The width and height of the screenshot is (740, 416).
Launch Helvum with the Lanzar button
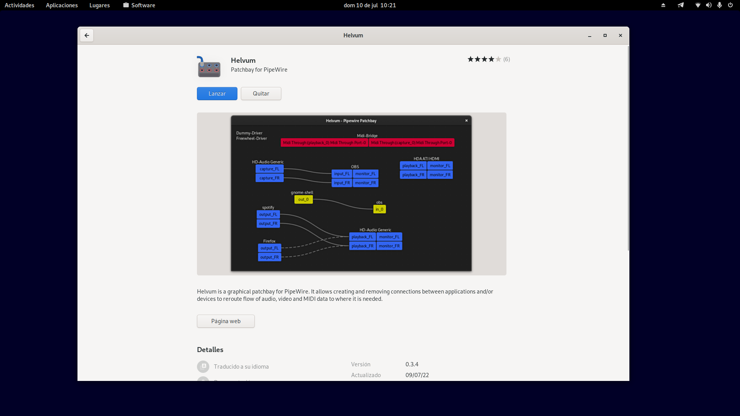point(217,94)
